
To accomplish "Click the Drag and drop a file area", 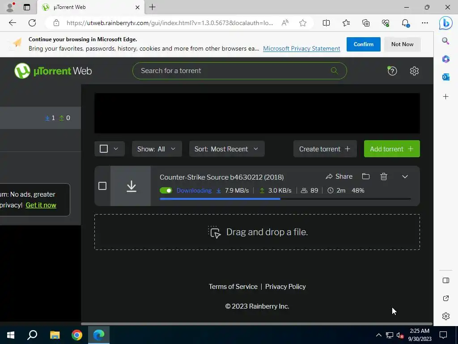I will [x=257, y=232].
